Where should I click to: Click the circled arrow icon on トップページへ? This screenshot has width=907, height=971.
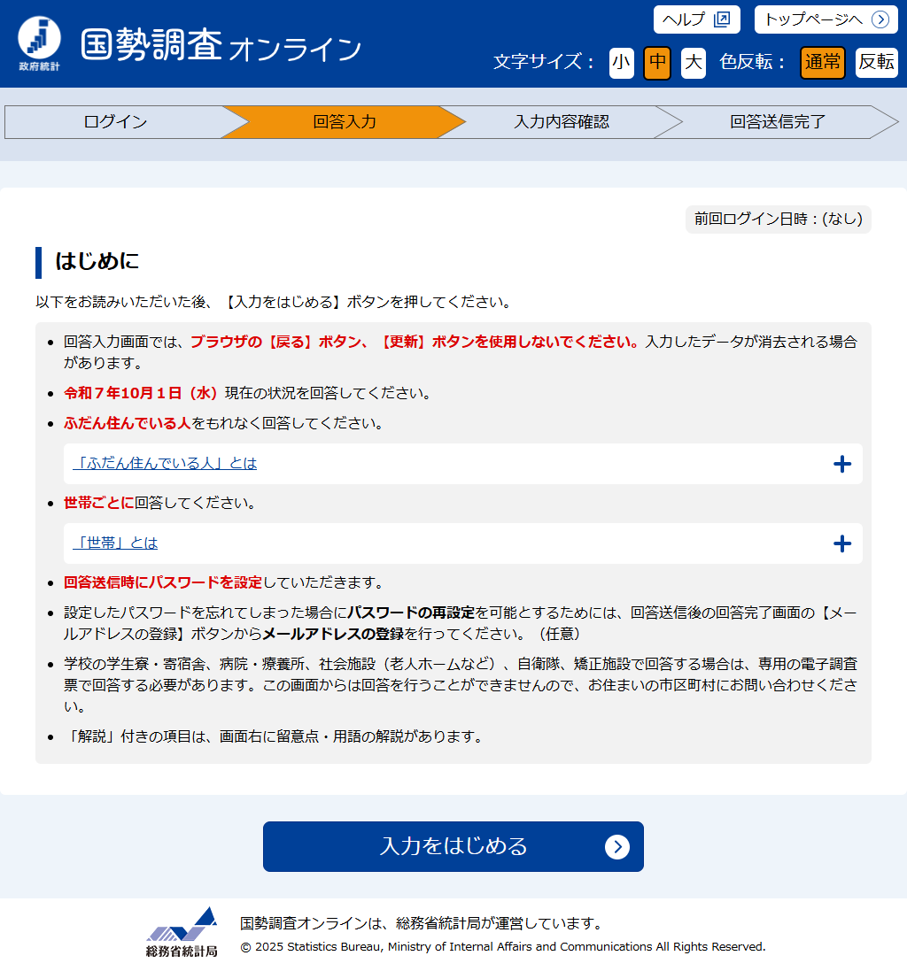pos(879,19)
